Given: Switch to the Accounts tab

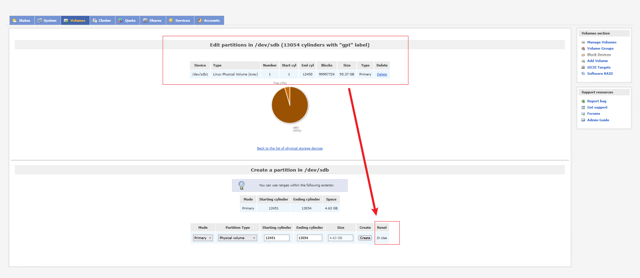Looking at the screenshot, I should [x=209, y=20].
